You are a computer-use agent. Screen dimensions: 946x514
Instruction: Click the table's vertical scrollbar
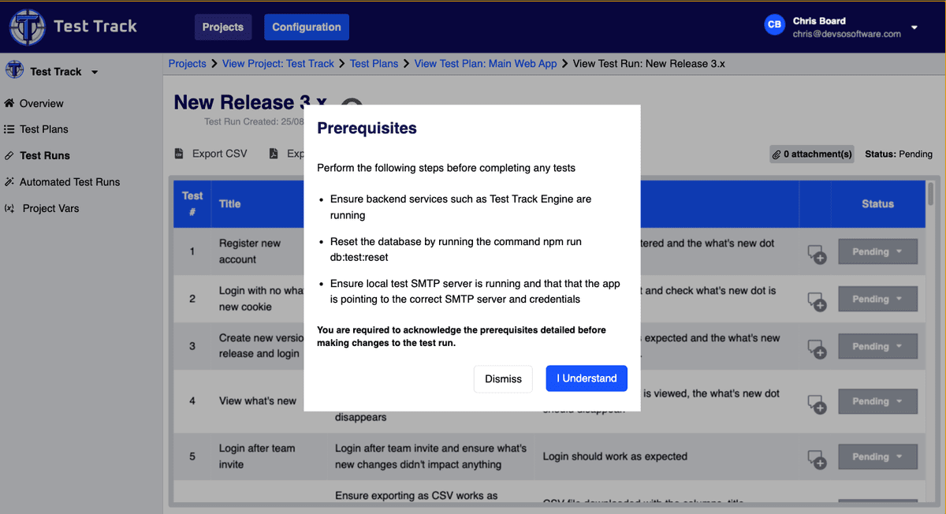click(931, 194)
